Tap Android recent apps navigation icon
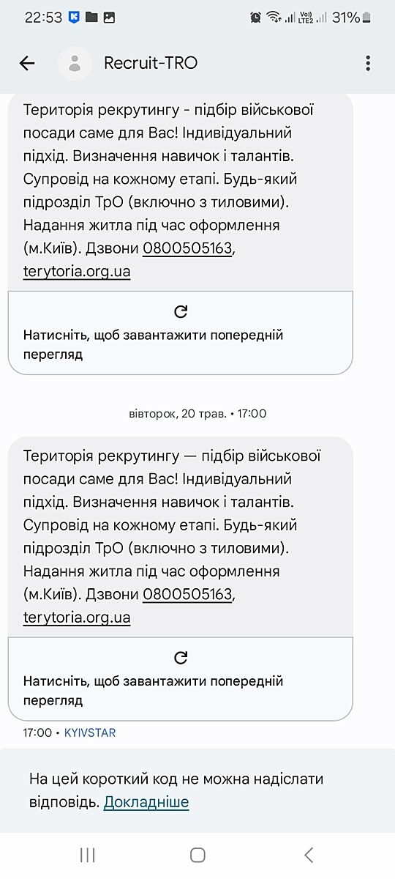Viewport: 395px width, 879px height. click(88, 855)
